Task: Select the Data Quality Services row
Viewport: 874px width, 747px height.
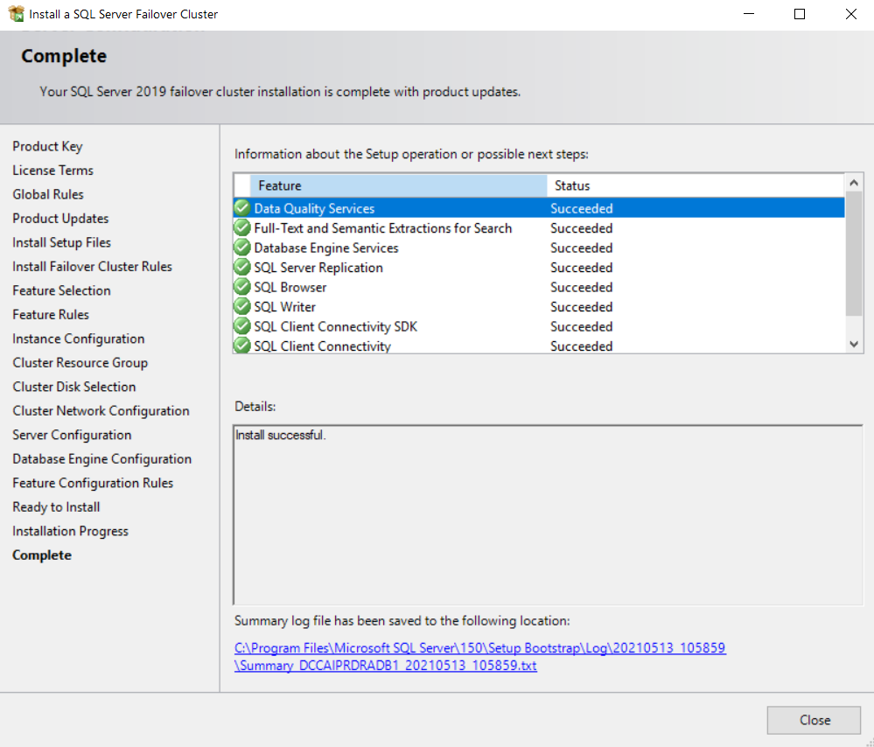Action: (x=539, y=208)
